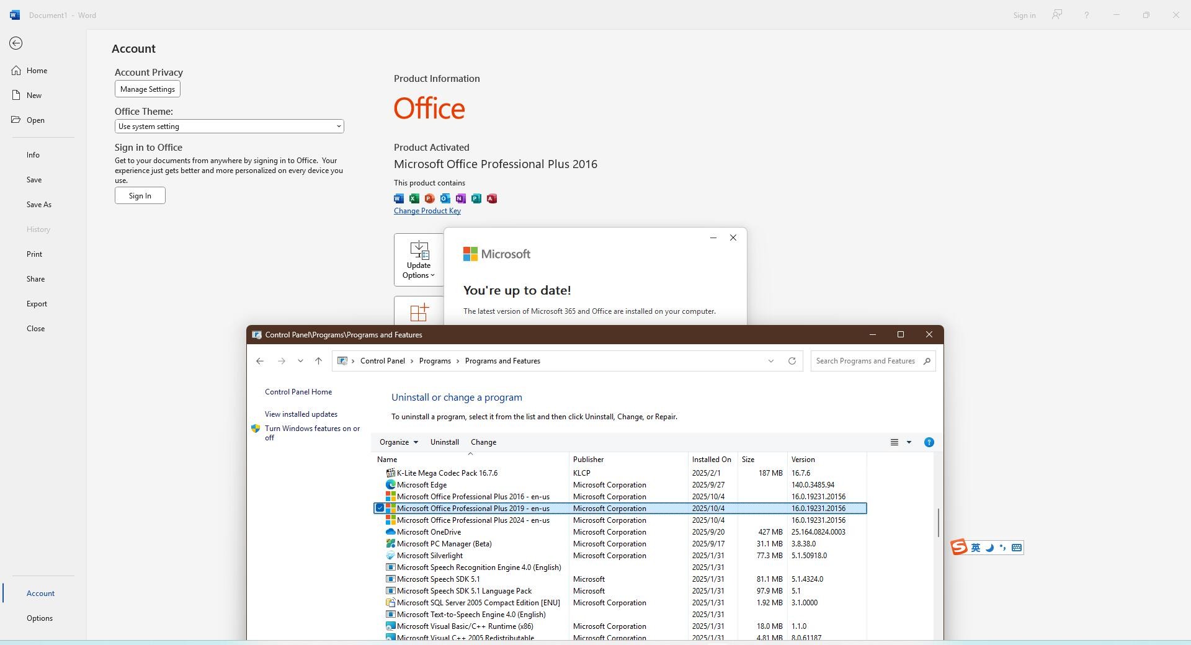
Task: Expand the Organize dropdown menu
Action: click(x=399, y=442)
